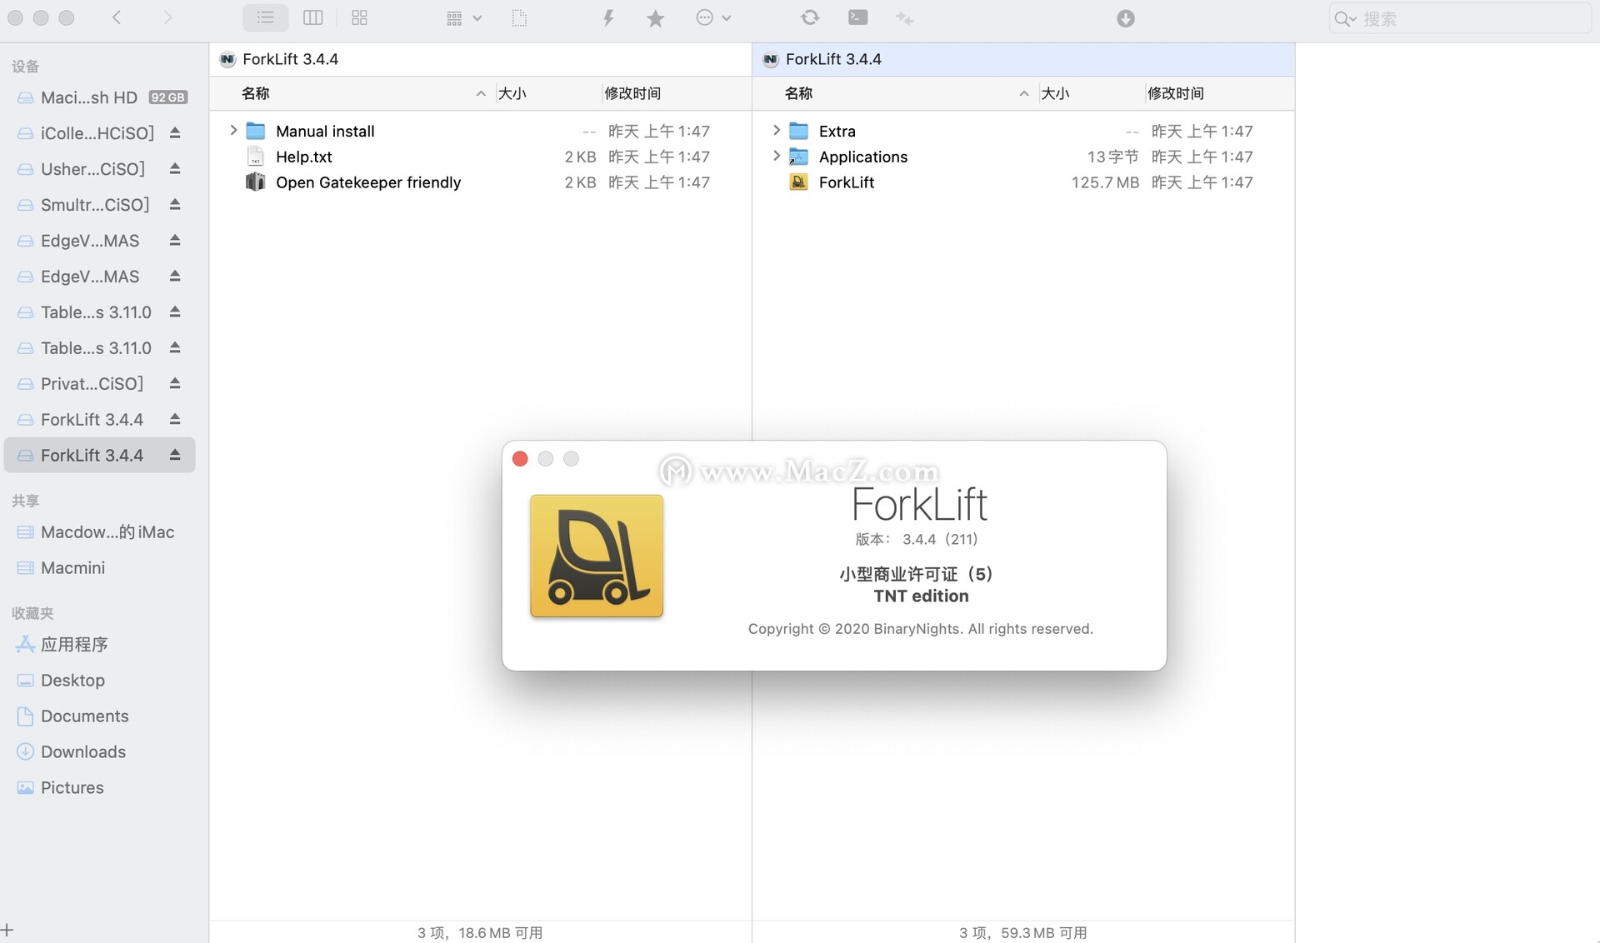1600x943 pixels.
Task: Eject the Usher...CiSO] volume
Action: click(175, 169)
